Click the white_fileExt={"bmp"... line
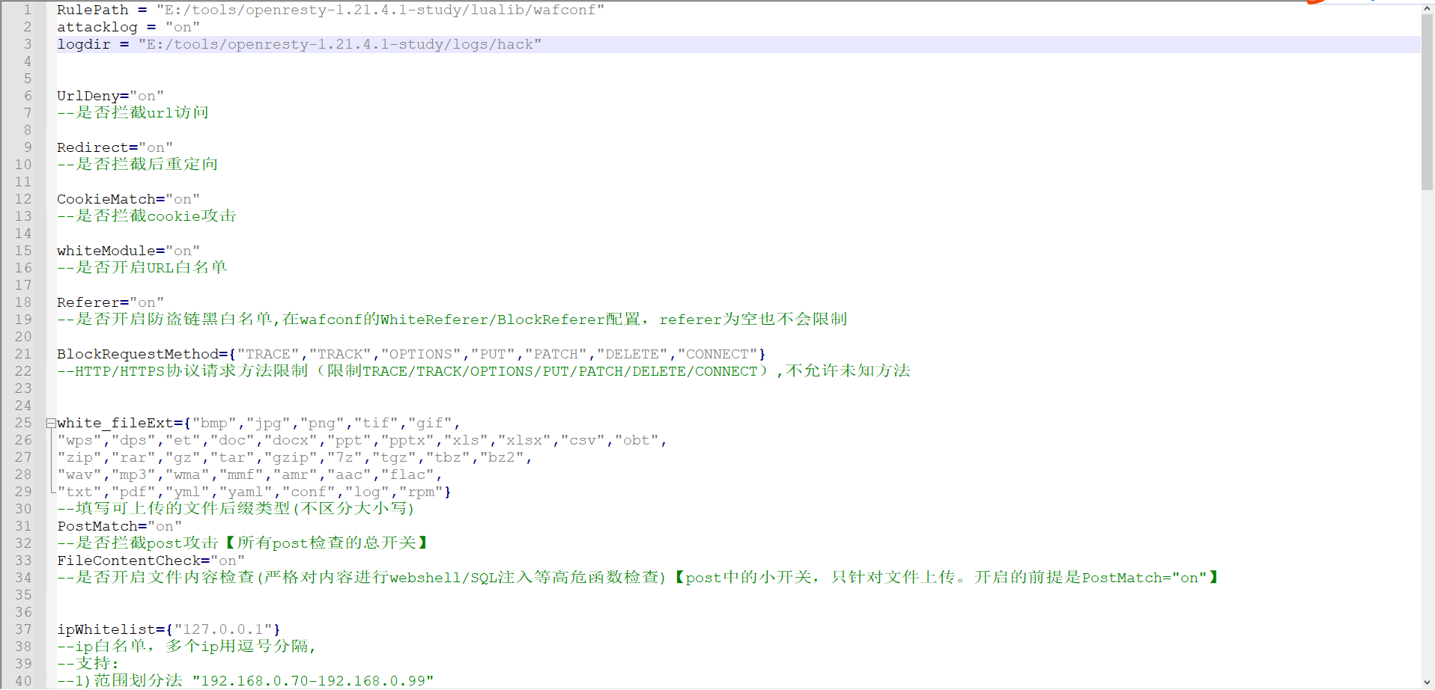 (x=258, y=423)
